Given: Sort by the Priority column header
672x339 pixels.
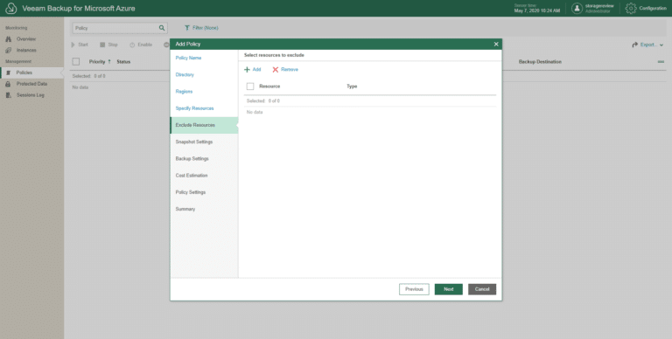Looking at the screenshot, I should pos(97,62).
